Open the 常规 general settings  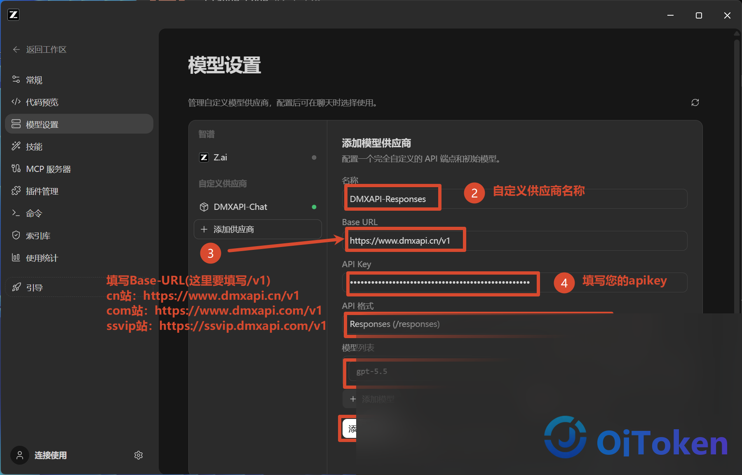click(x=79, y=80)
